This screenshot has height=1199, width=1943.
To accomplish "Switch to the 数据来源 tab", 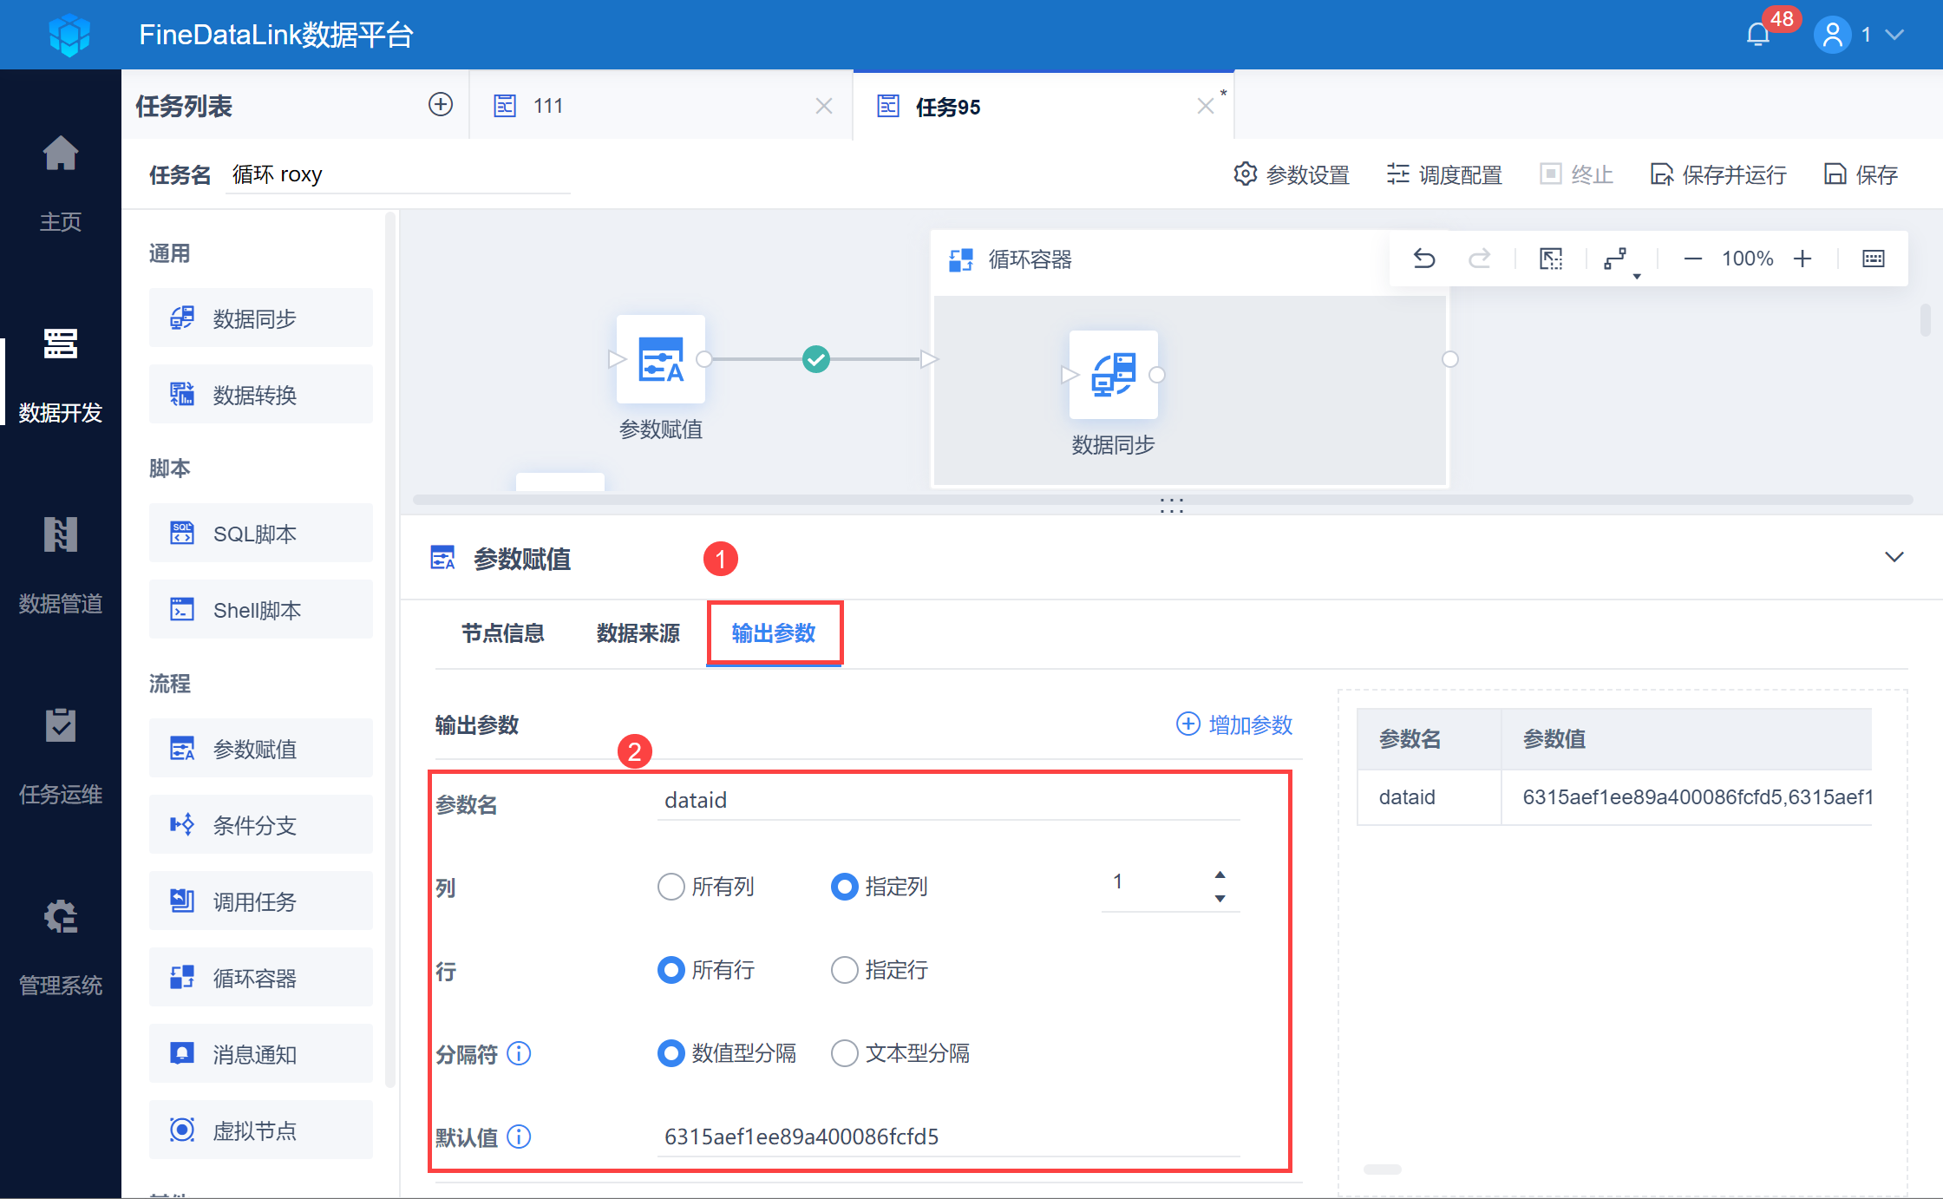I will coord(638,633).
